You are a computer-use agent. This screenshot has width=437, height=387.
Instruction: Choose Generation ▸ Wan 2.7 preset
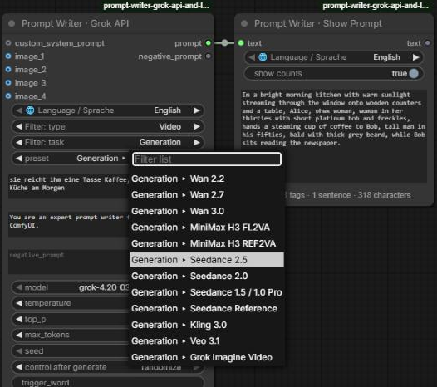(x=207, y=195)
